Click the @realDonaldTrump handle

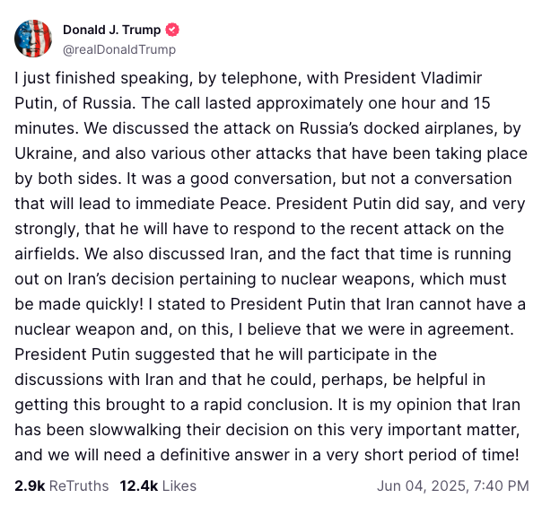tap(118, 49)
